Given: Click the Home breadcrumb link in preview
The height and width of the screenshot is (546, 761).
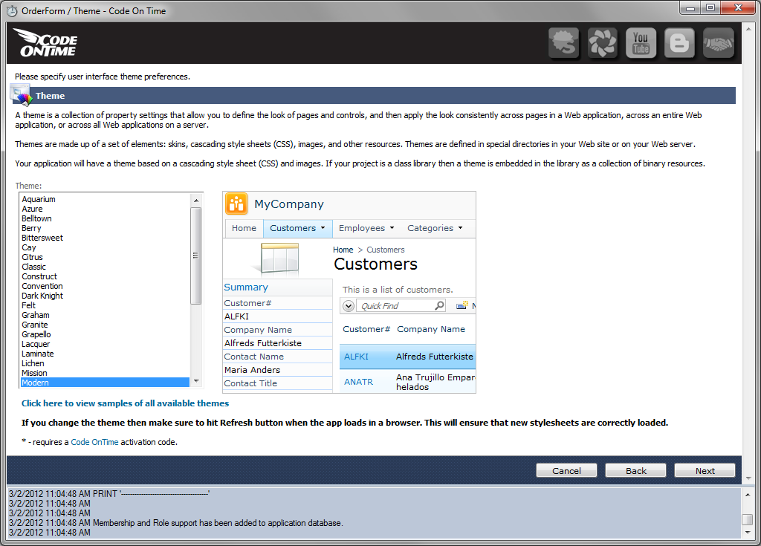Looking at the screenshot, I should click(x=343, y=250).
